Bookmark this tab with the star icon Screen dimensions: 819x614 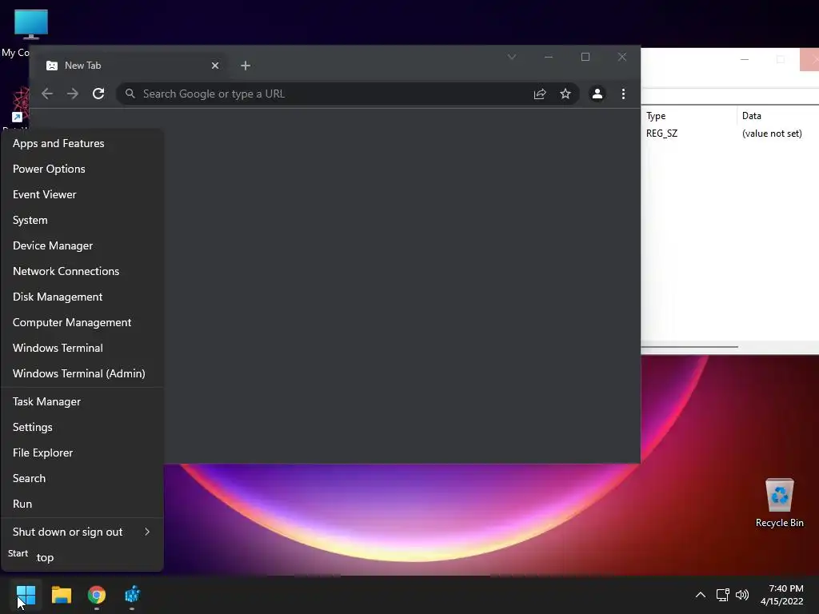point(565,94)
